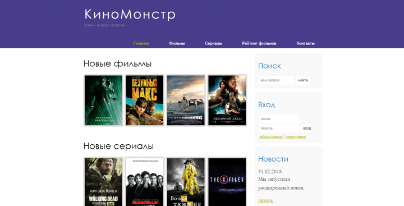Open the Matrix movie poster
The image size is (404, 206).
point(103,100)
